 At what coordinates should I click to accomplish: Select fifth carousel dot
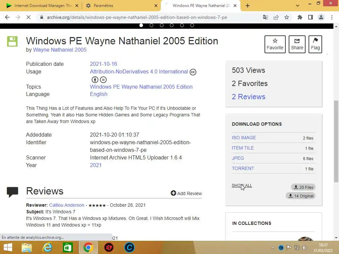click(x=182, y=25)
